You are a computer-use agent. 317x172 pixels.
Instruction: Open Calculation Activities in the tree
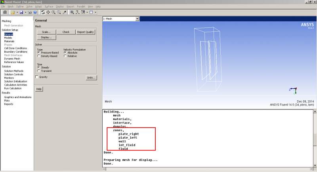pos(15,85)
